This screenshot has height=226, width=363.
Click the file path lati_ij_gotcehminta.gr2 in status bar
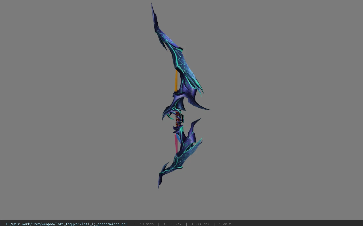pos(67,224)
